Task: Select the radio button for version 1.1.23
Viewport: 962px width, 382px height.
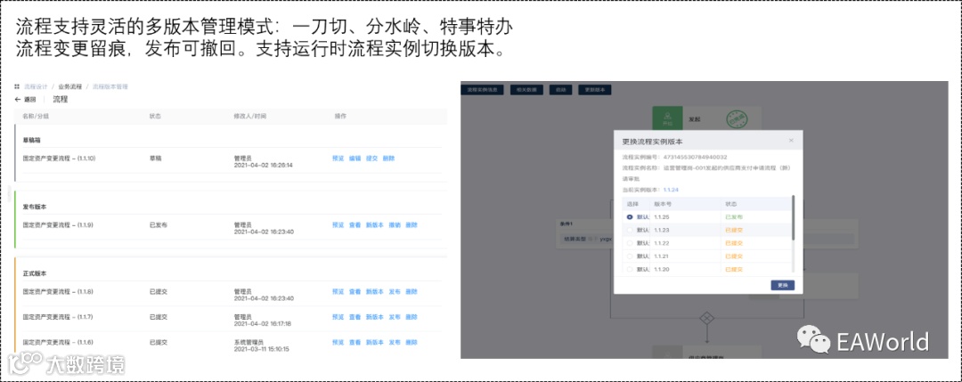Action: (x=630, y=230)
